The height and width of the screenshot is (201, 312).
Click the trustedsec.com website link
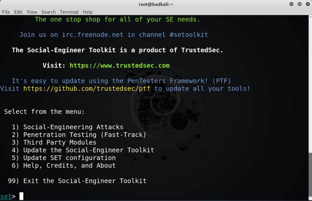119,66
